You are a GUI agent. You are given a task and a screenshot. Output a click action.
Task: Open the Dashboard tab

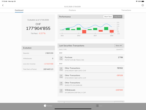pos(19,10)
